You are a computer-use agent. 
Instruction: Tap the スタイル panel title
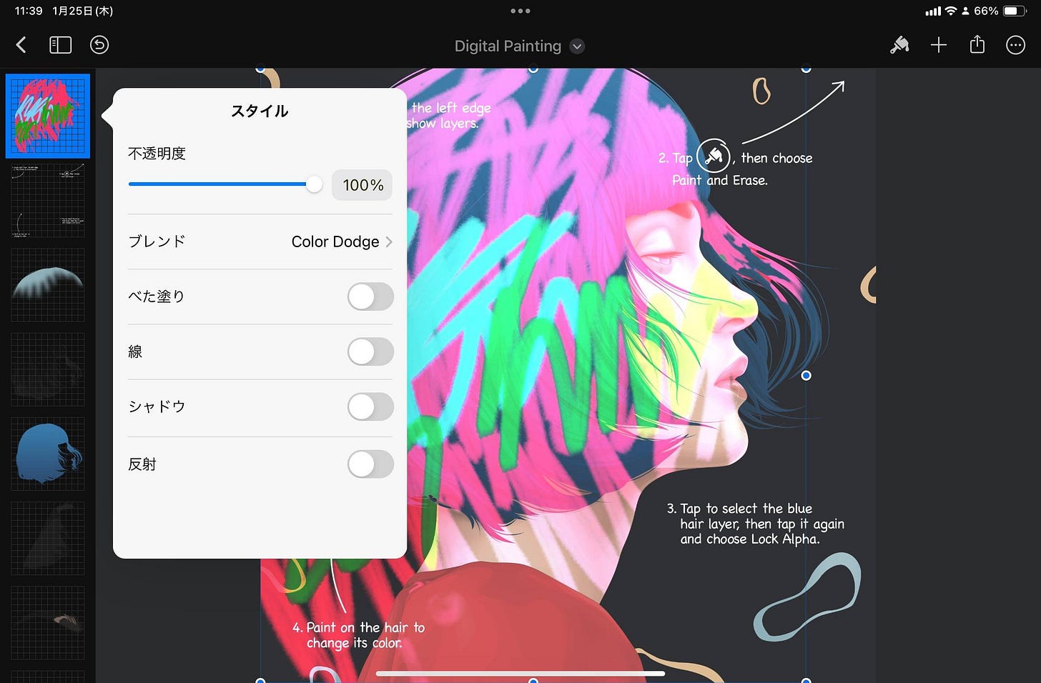click(260, 111)
